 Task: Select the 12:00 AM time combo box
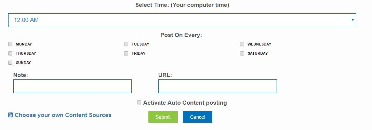182,20
